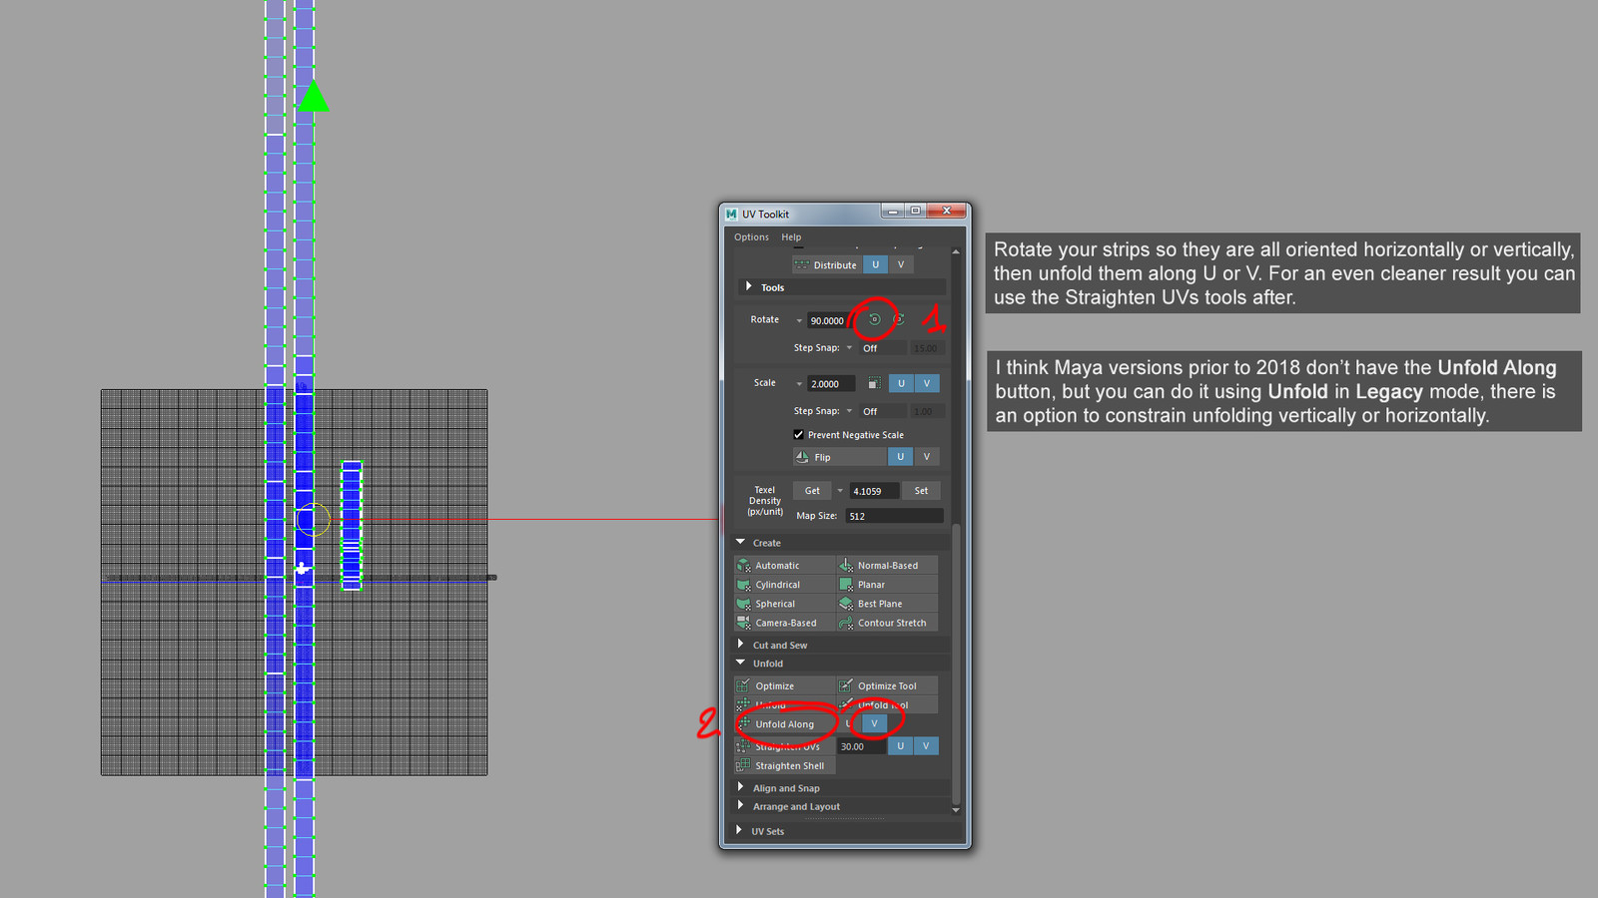
Task: Select V direction for Unfold Along
Action: click(874, 723)
